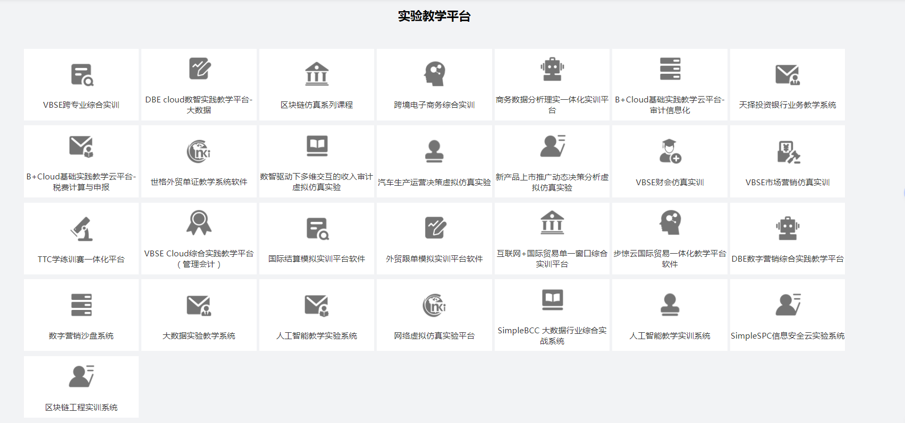Select the 区块链工程实训系统 card
Screen dimensions: 905x423
(x=81, y=387)
